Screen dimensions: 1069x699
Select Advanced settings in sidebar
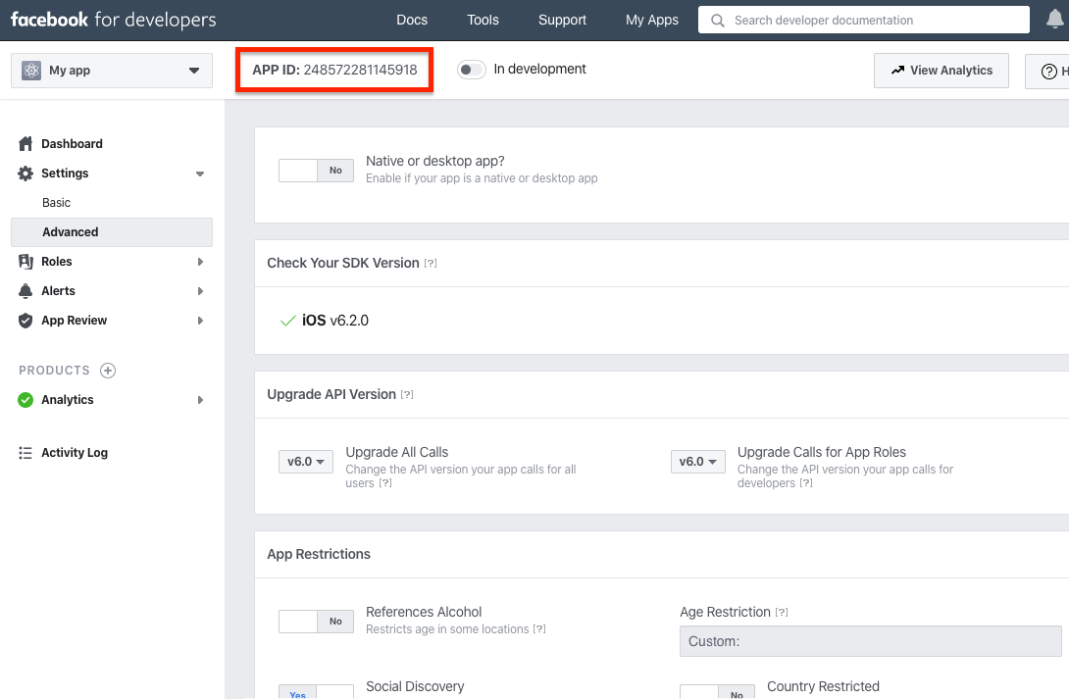point(112,232)
